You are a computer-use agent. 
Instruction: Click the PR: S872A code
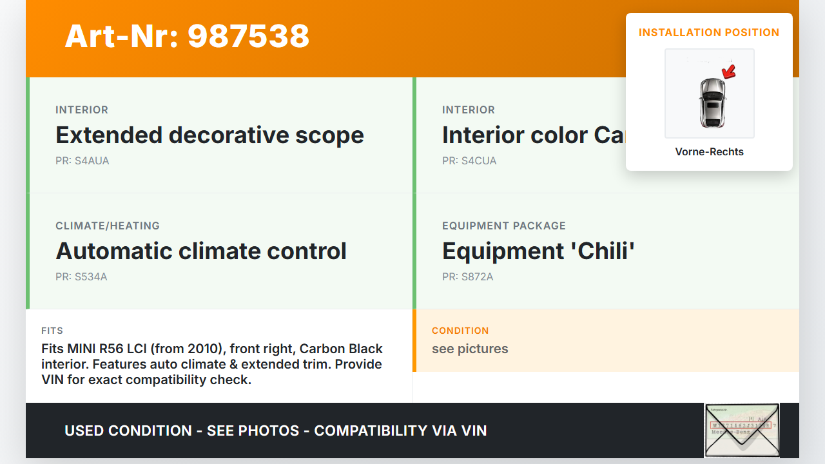coord(467,277)
